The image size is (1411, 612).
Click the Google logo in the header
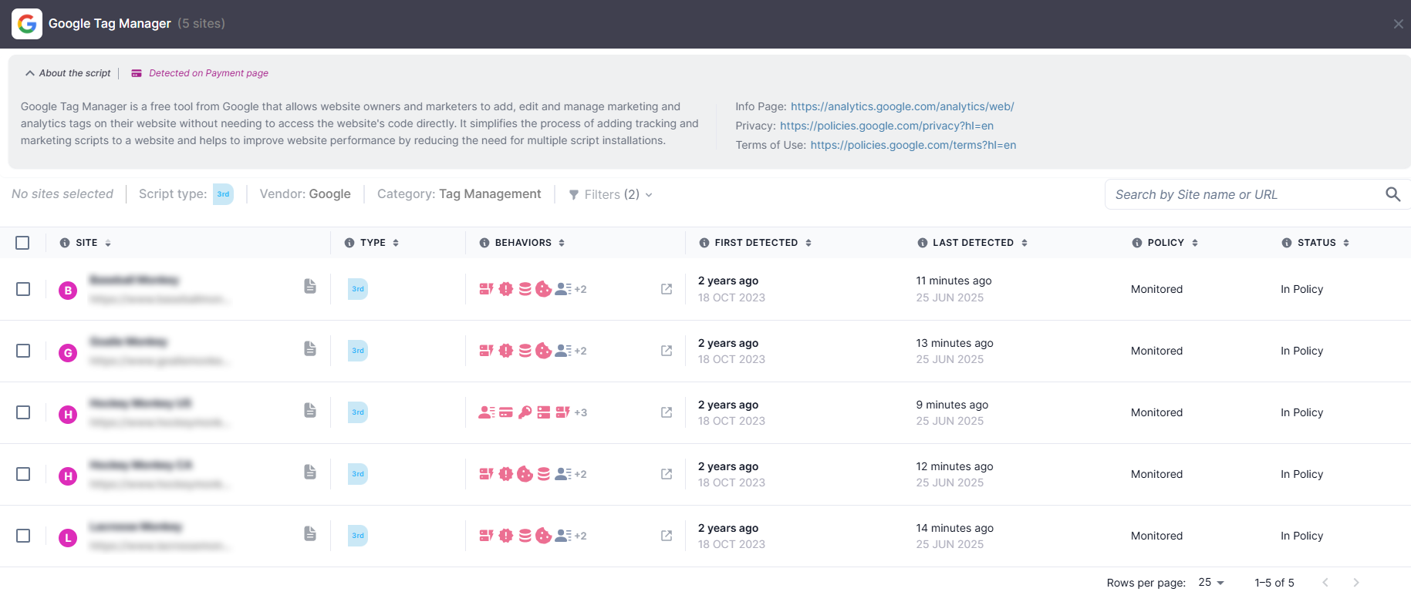tap(27, 24)
